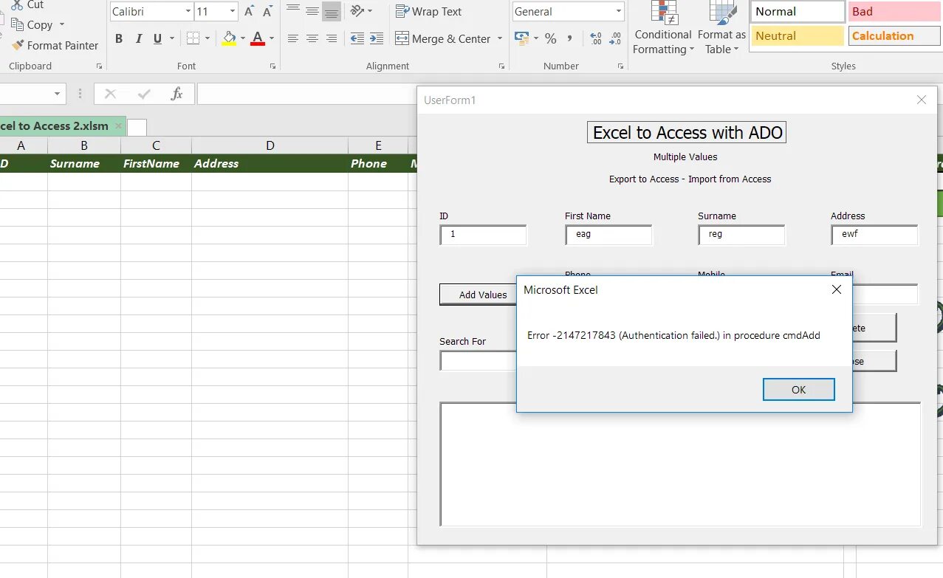Open Font group dialog launcher
This screenshot has height=578, width=943.
[272, 66]
